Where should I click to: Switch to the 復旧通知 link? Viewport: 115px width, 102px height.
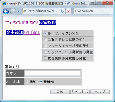click(32, 32)
